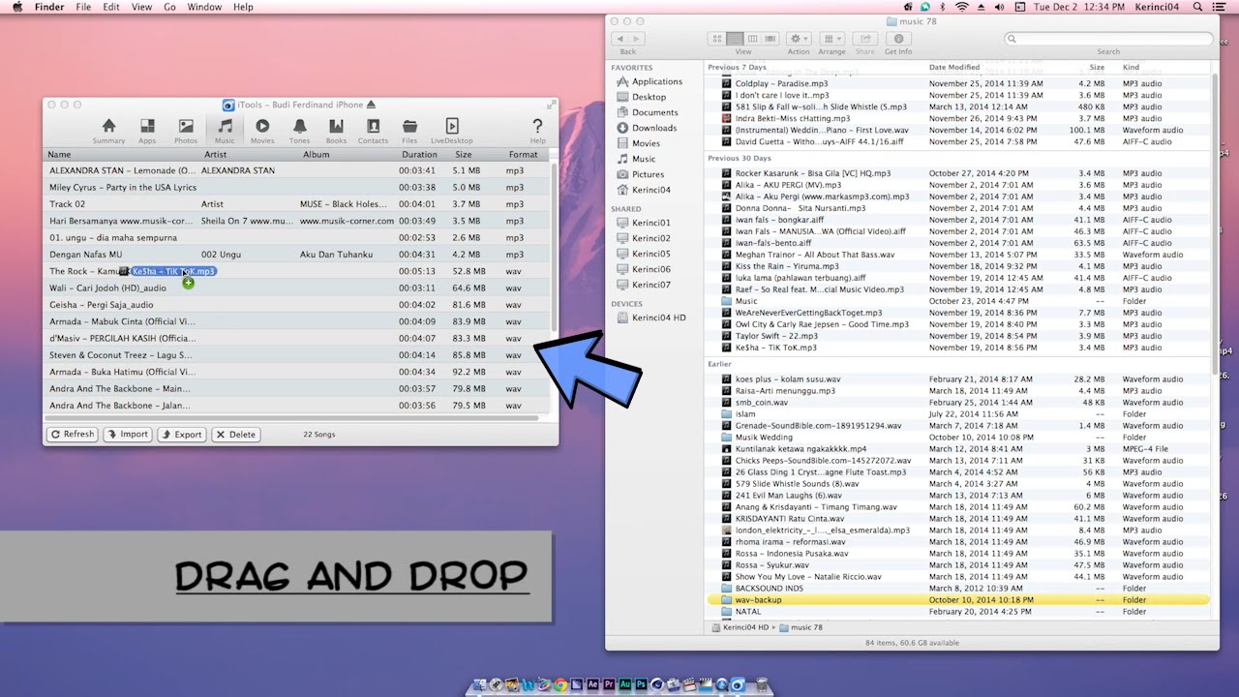Select Wali Cari Jodoh song row
This screenshot has width=1239, height=697.
click(x=296, y=288)
